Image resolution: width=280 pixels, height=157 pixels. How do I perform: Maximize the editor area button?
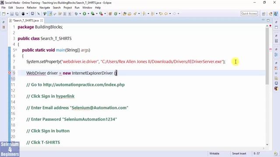pyautogui.click(x=268, y=20)
